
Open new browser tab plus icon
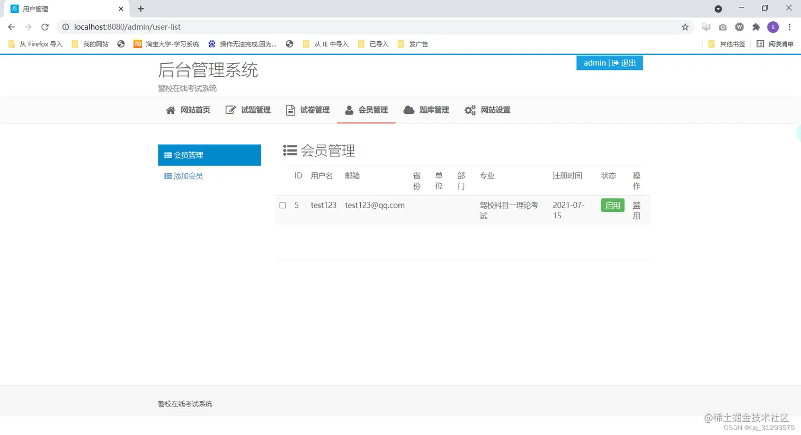pyautogui.click(x=140, y=8)
